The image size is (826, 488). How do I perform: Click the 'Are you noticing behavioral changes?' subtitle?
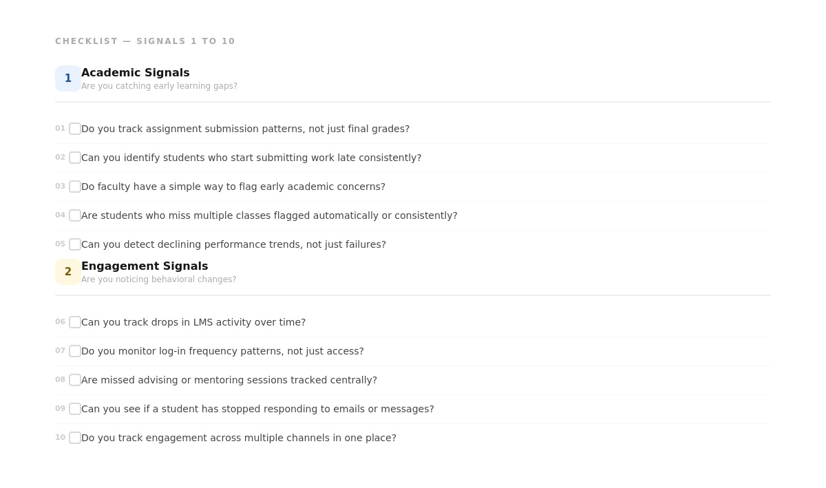(159, 279)
